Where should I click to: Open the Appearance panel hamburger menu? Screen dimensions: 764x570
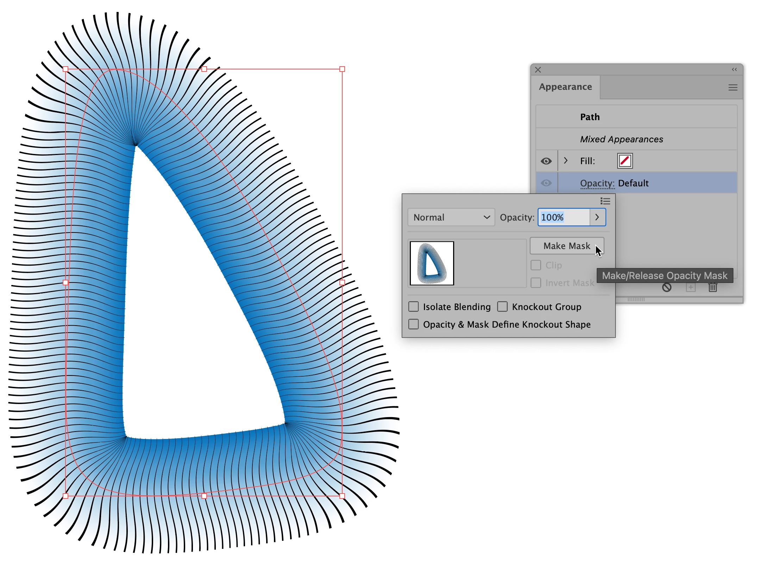[733, 87]
